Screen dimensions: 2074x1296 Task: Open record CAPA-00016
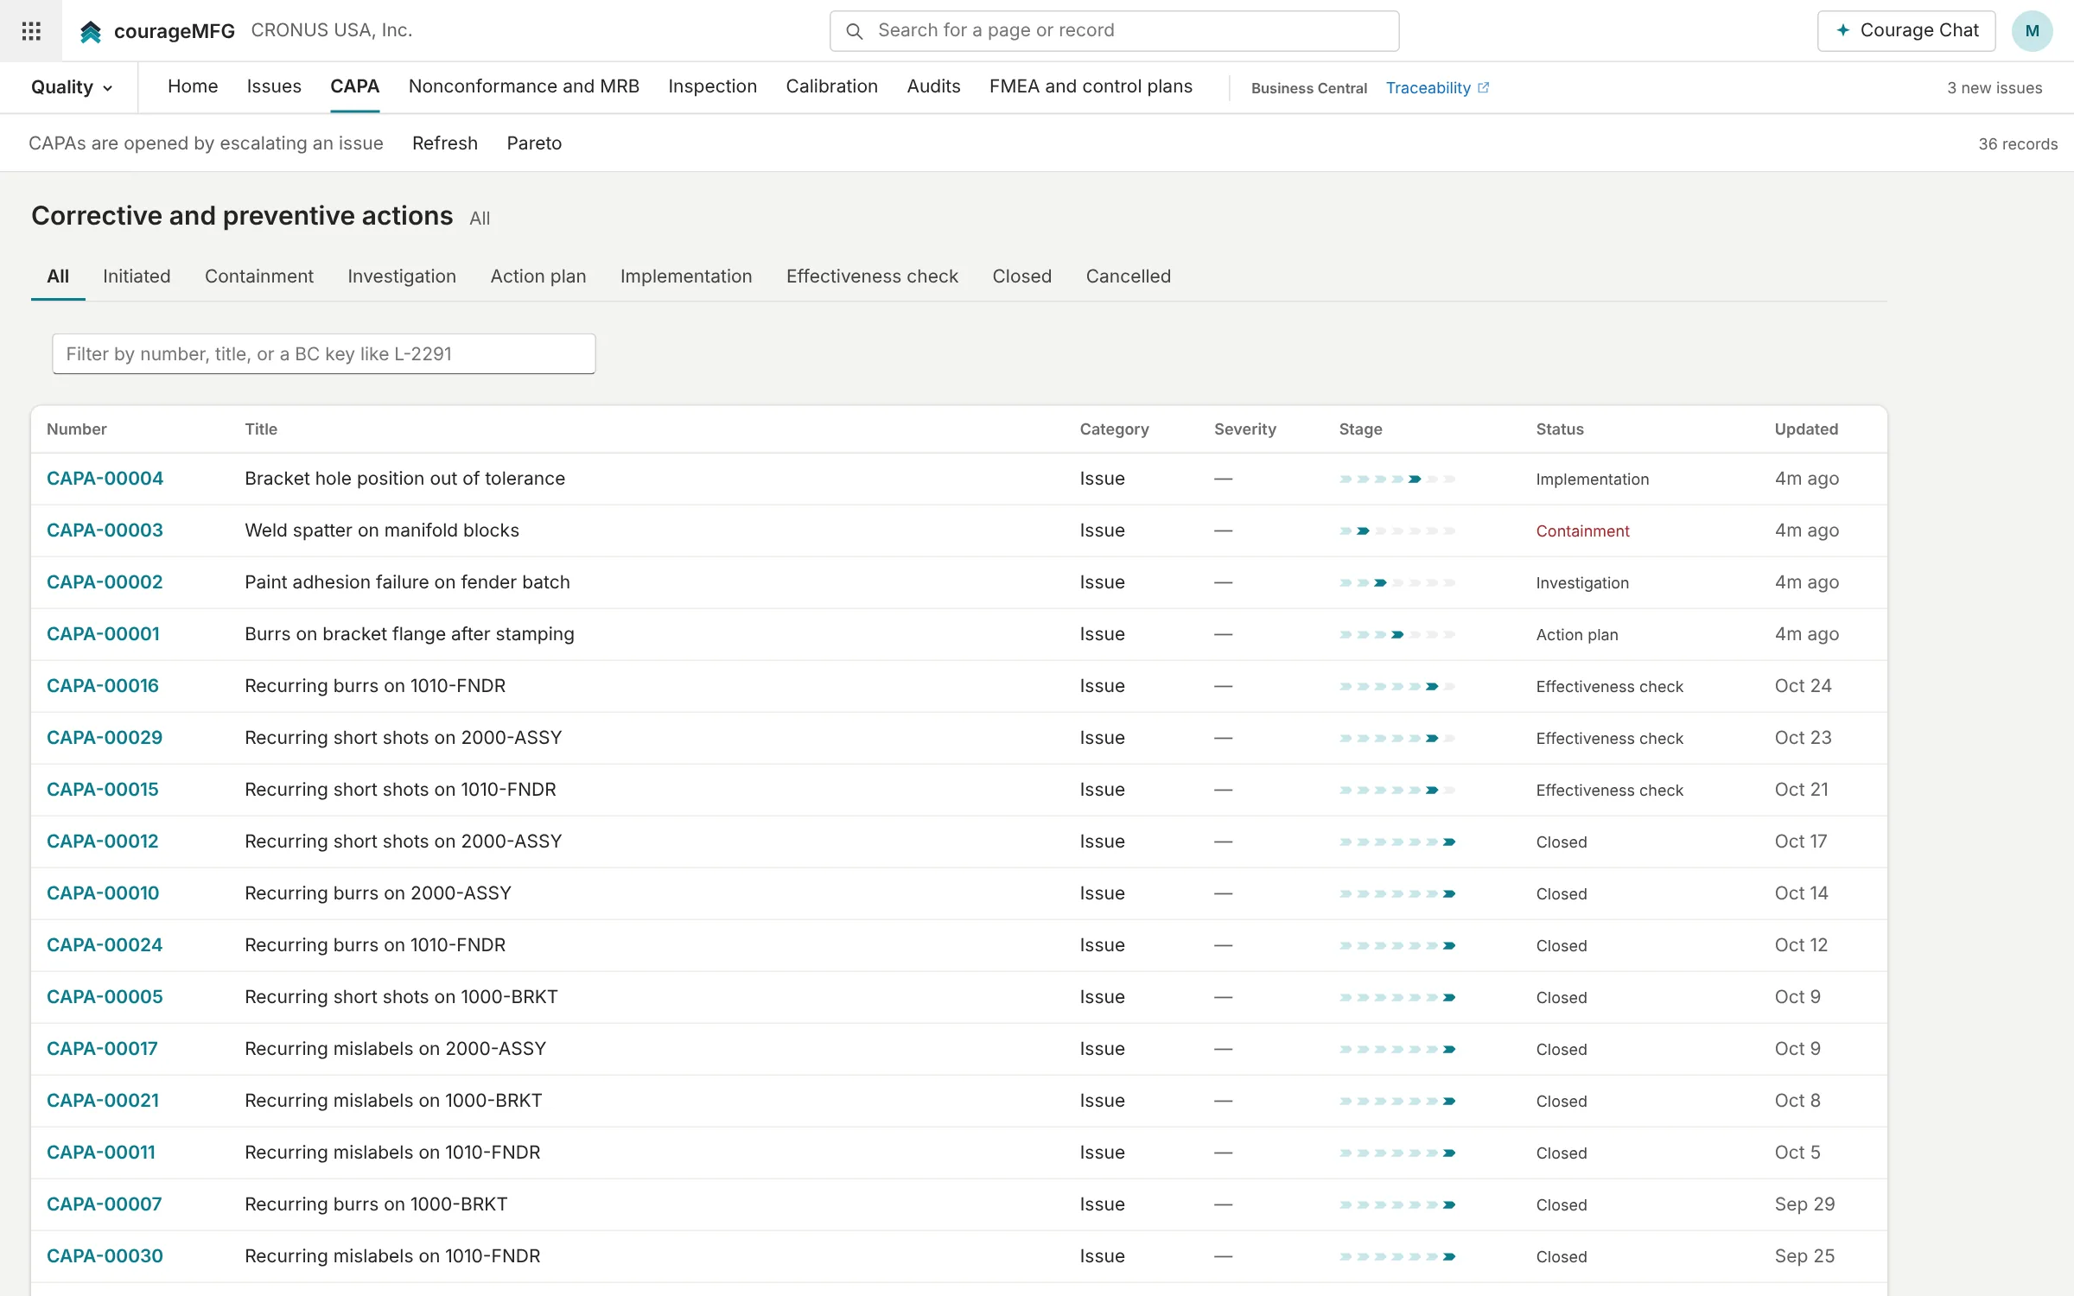coord(103,686)
